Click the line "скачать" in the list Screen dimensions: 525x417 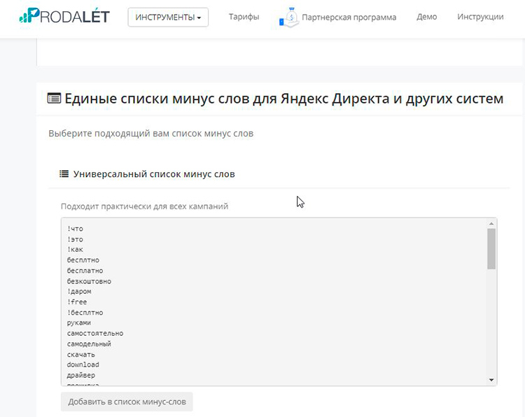pos(81,355)
